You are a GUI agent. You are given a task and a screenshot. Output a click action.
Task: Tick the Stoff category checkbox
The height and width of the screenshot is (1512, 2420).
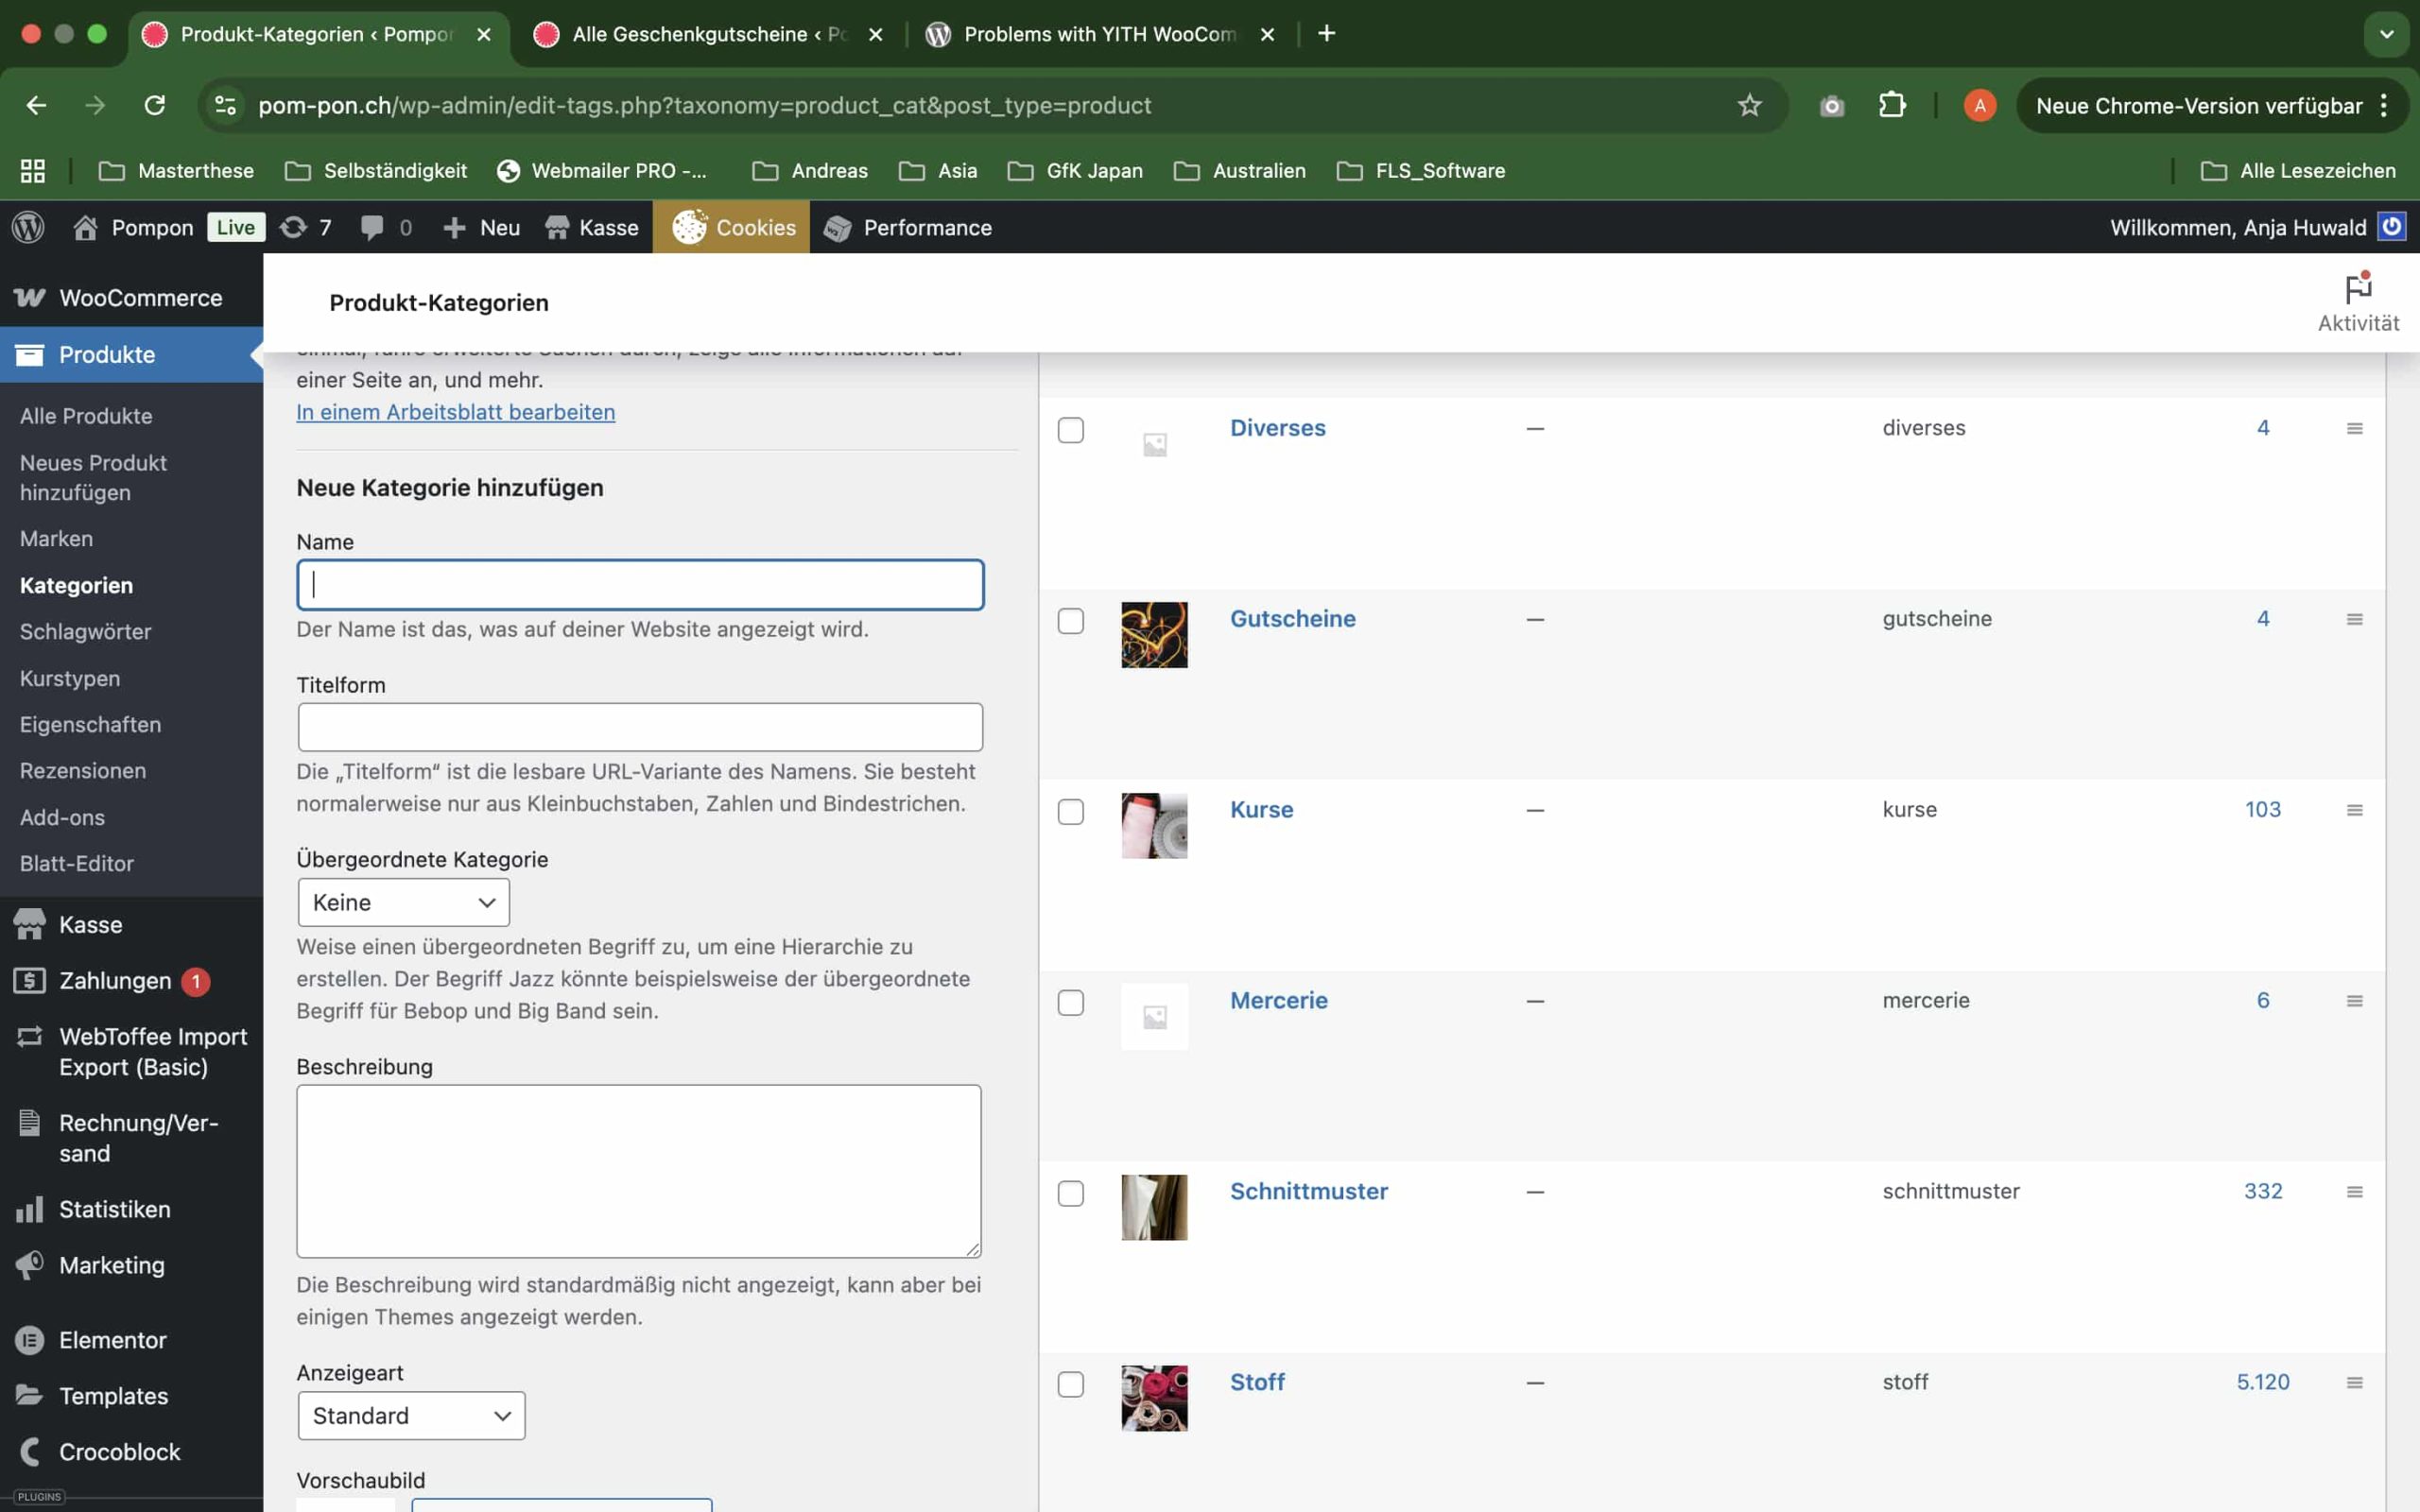click(1070, 1384)
